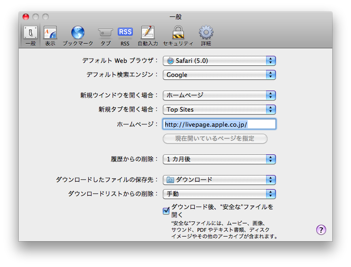
Task: Open the new tab Top Sites dropdown
Action: click(220, 109)
